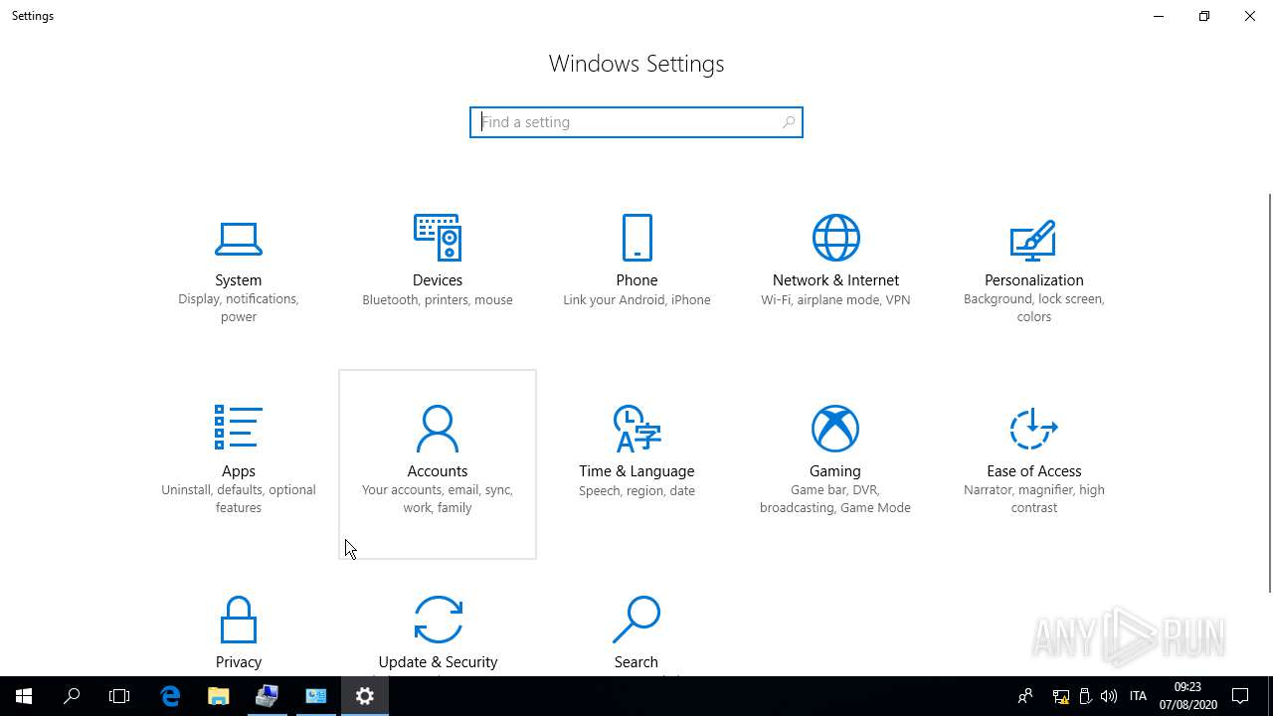Open network status tray icon

point(1061,696)
